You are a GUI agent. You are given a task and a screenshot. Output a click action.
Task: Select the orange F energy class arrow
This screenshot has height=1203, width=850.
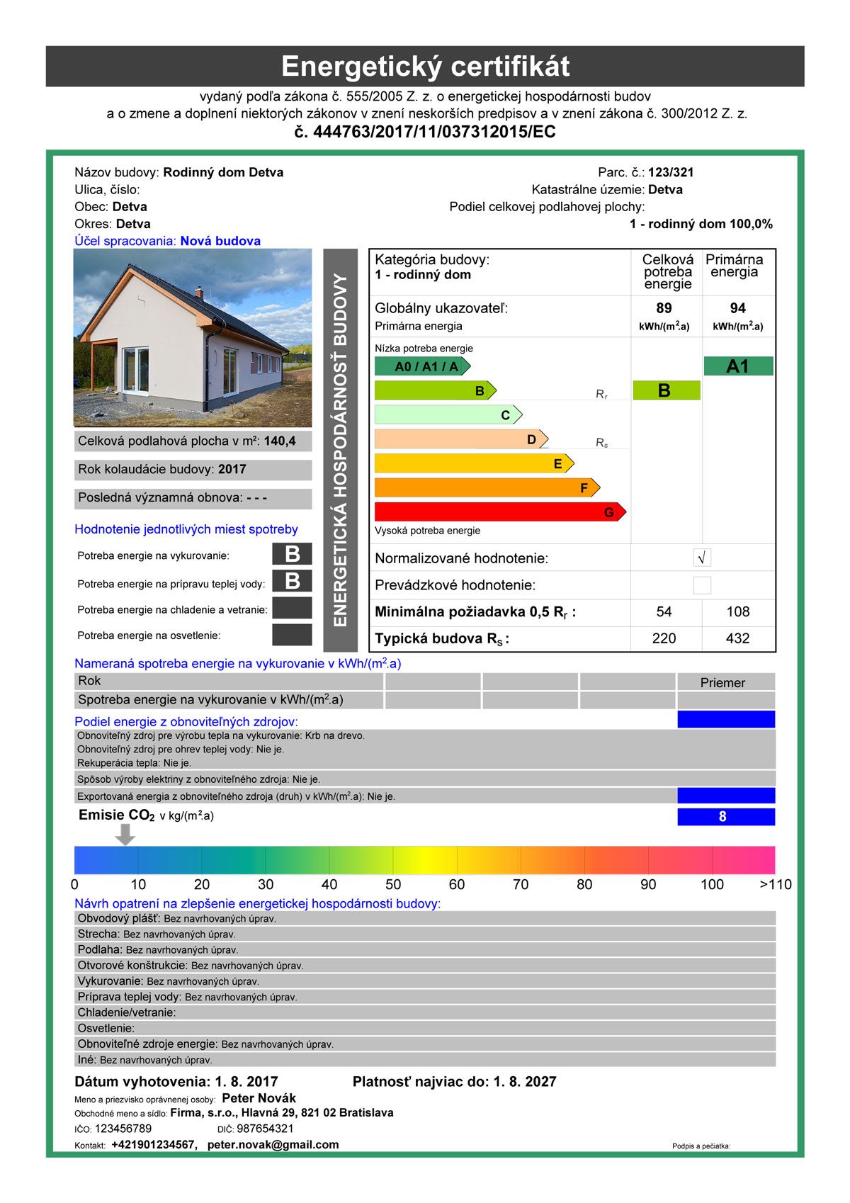pos(487,487)
